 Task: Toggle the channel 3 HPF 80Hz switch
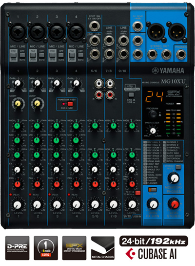[61, 55]
